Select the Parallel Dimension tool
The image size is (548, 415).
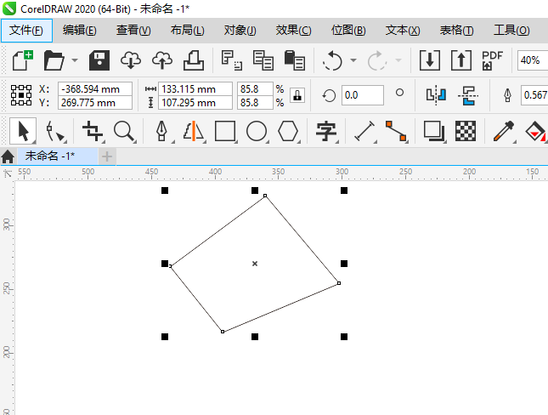(364, 131)
